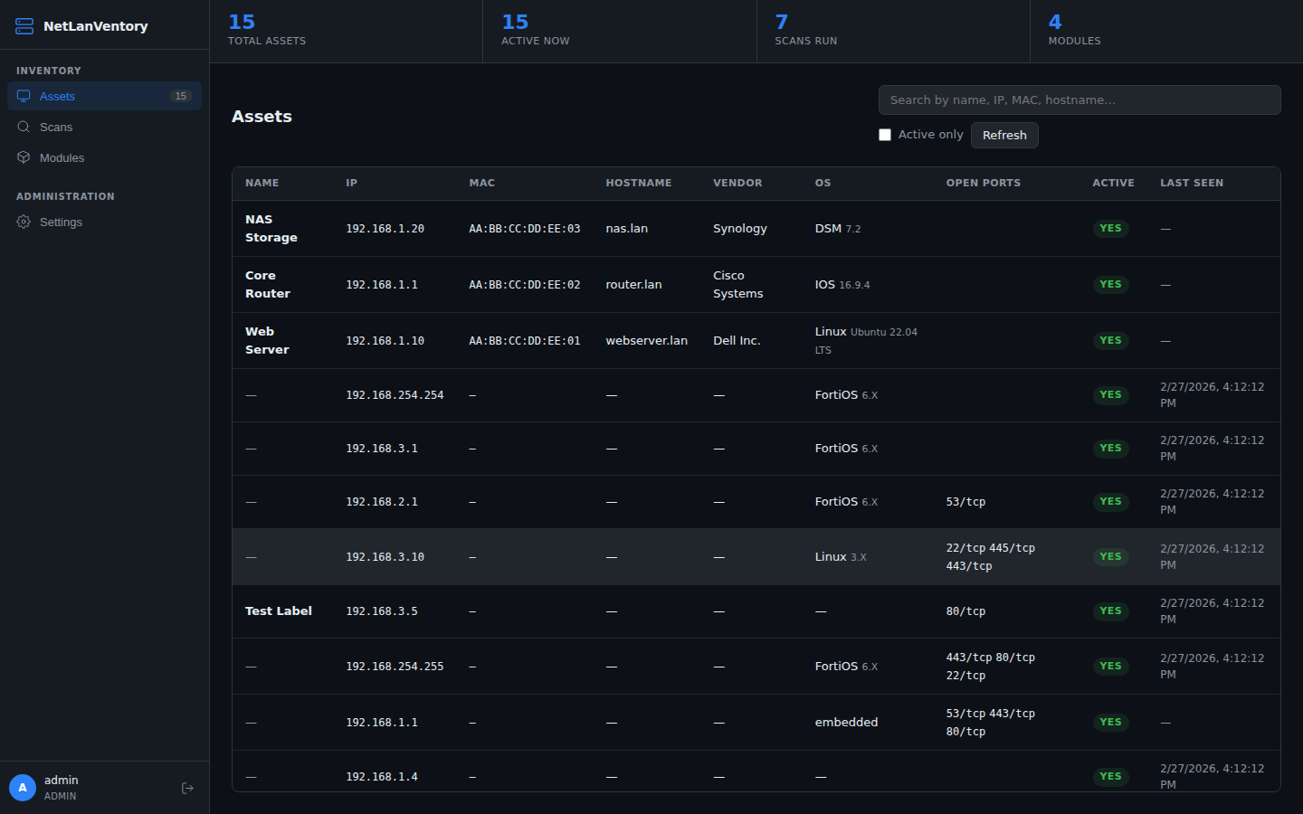
Task: Click the Modules stat card showing 4
Action: [1166, 32]
